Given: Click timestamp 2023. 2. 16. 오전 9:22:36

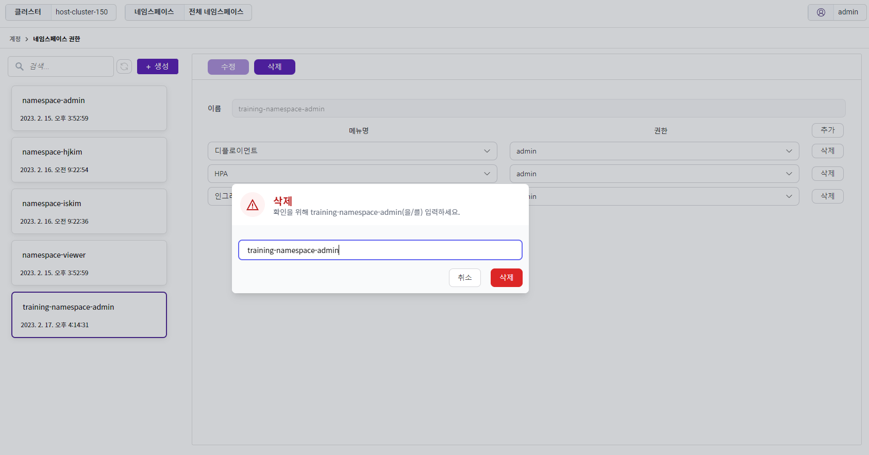Looking at the screenshot, I should [54, 222].
